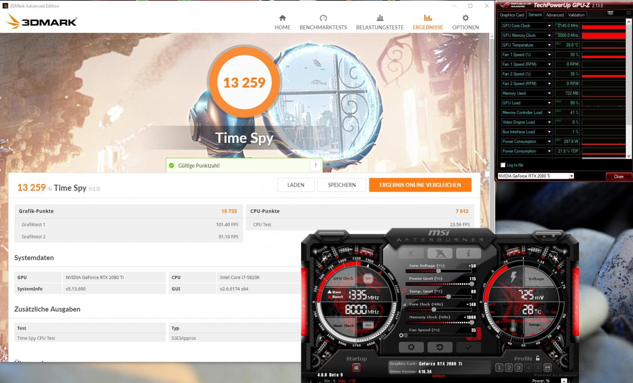Click the Memory Clock slider handle
This screenshot has width=633, height=383.
pos(472,323)
